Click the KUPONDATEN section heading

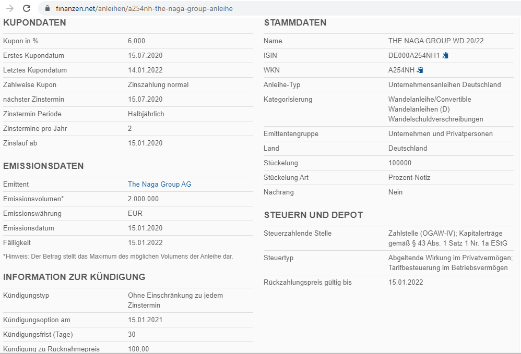[34, 22]
